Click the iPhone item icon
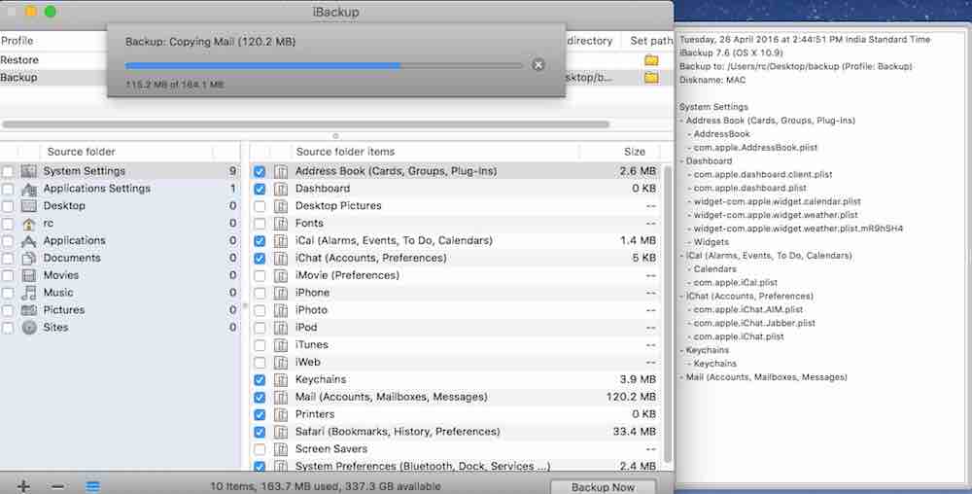The image size is (972, 494). 281,293
